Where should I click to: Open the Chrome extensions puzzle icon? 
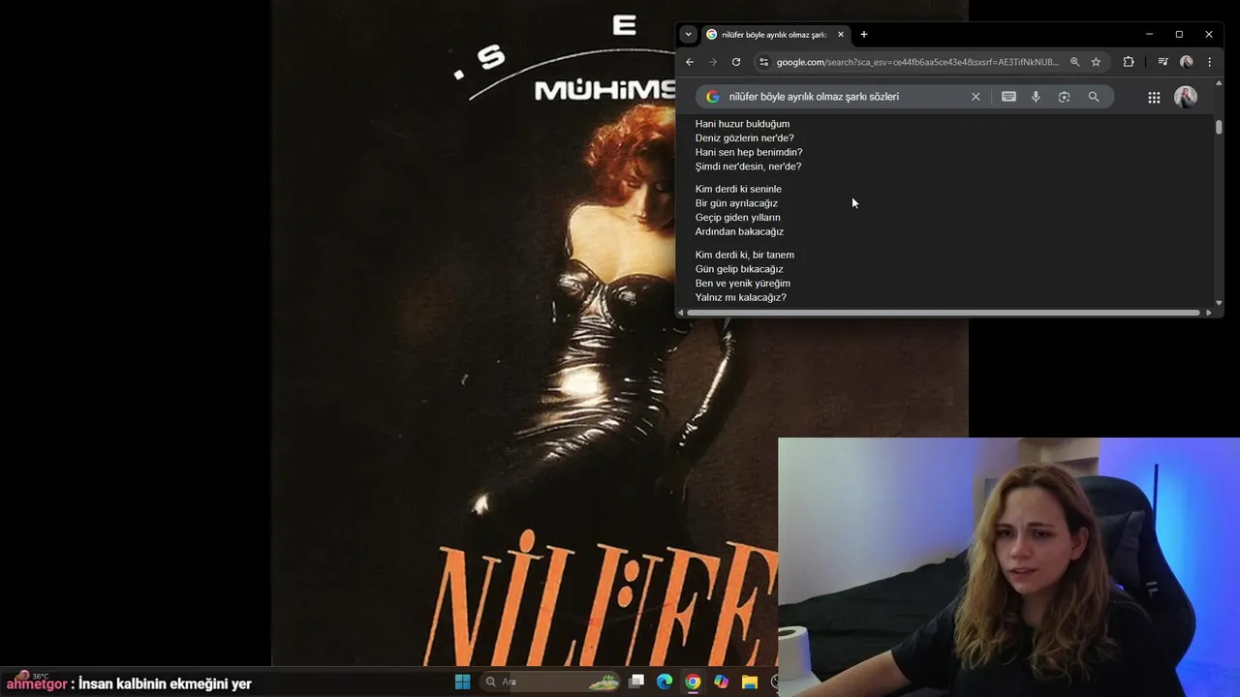[1129, 62]
